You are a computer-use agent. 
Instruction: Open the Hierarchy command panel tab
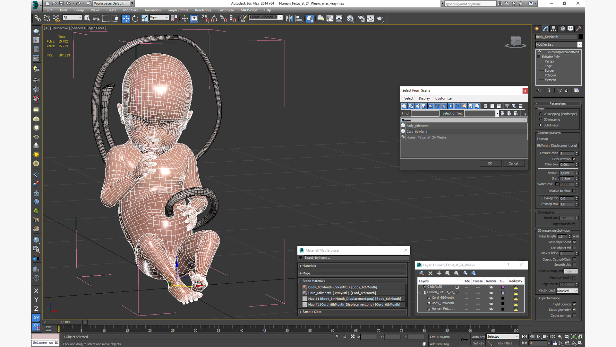(x=554, y=29)
